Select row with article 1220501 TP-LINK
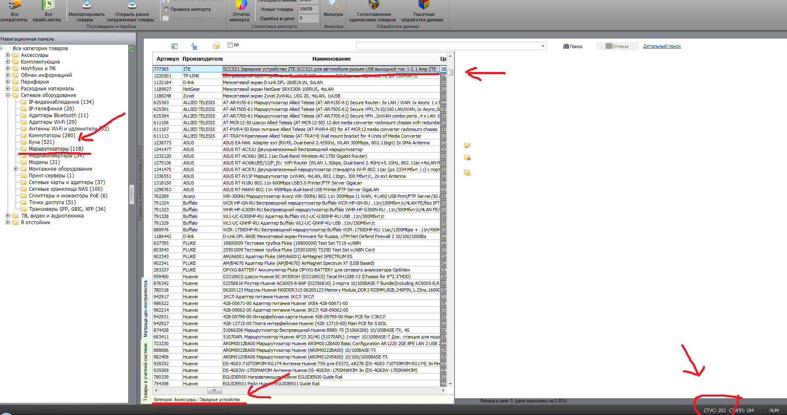The width and height of the screenshot is (787, 415). [x=300, y=76]
